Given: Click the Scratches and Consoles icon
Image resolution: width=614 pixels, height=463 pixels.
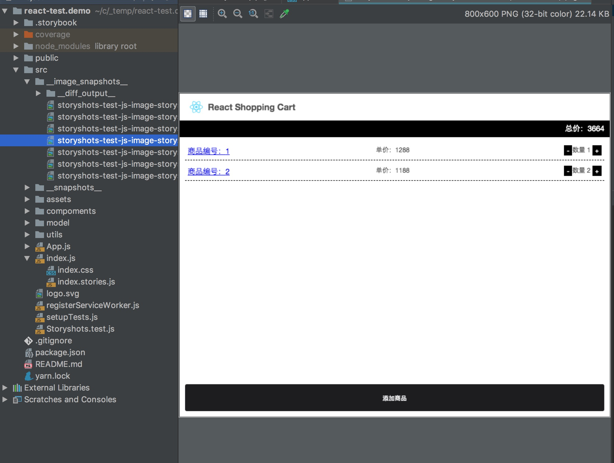Looking at the screenshot, I should click(x=17, y=400).
